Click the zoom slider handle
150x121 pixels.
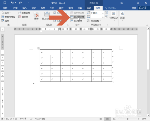tap(128, 119)
